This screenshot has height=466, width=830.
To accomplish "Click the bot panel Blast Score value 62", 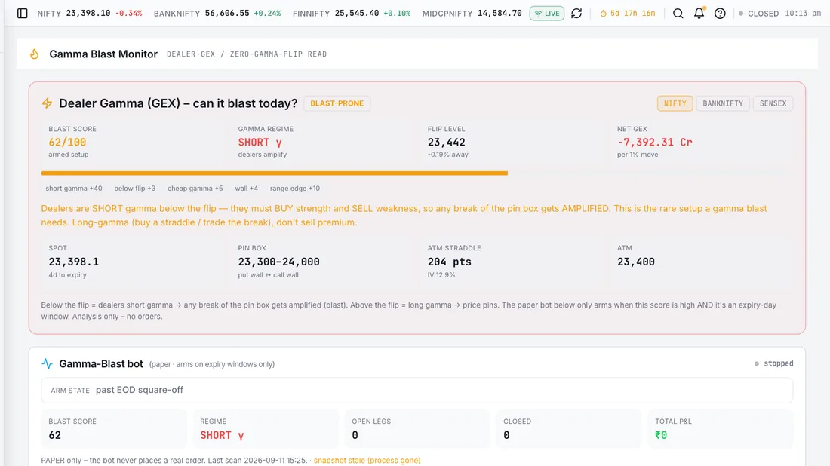I will point(55,435).
